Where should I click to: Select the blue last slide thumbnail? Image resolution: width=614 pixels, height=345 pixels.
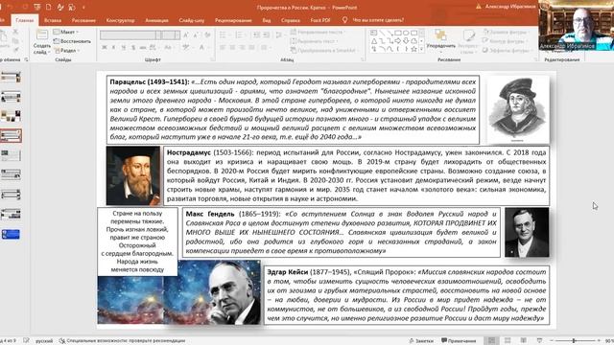tap(11, 234)
